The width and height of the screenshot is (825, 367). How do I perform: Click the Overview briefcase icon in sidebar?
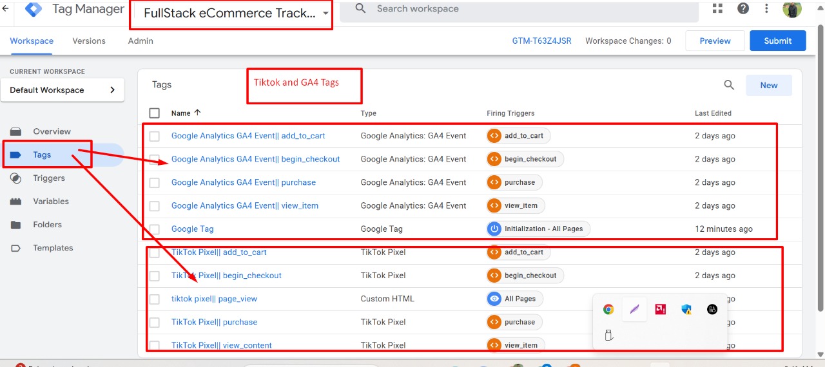16,131
